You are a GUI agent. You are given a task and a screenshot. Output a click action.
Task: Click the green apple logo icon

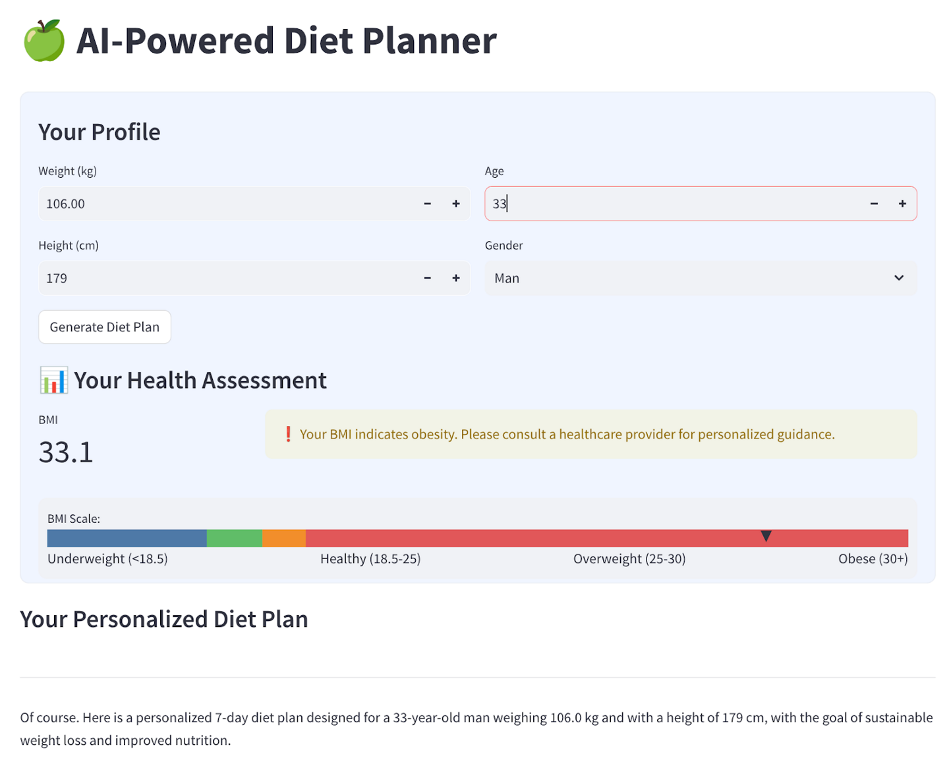click(42, 41)
